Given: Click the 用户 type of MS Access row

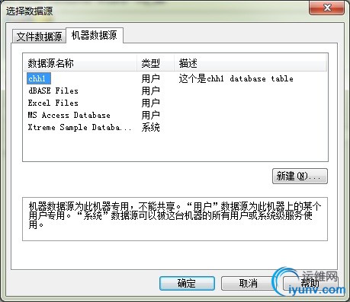Looking at the screenshot, I should [x=151, y=115].
